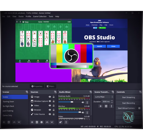The image size is (143, 140).
Task: Adjust Mic/Aux volume slider
Action: tap(70, 112)
